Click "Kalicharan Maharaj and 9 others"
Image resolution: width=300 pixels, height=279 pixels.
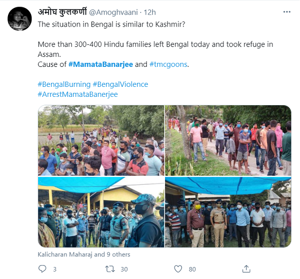[x=84, y=255]
